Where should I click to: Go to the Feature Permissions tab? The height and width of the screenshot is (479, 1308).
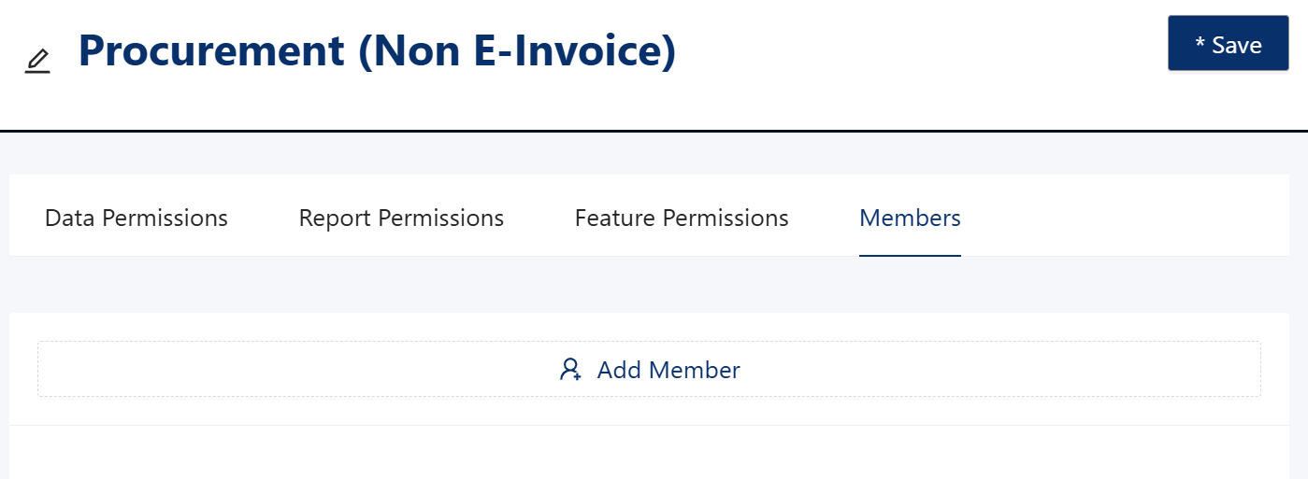682,218
